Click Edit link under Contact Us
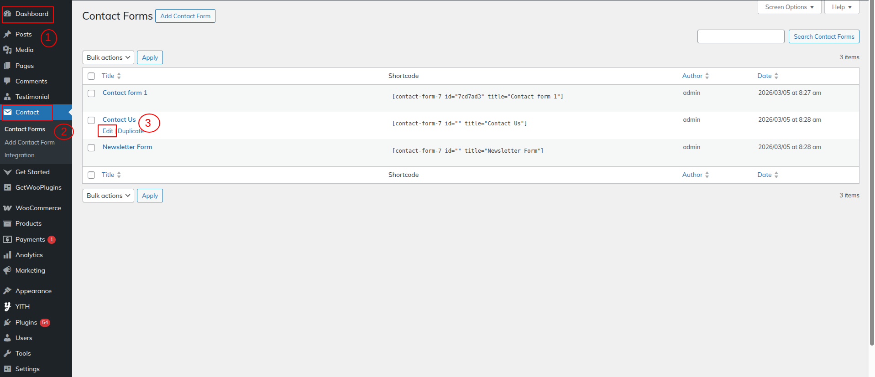 [x=108, y=131]
